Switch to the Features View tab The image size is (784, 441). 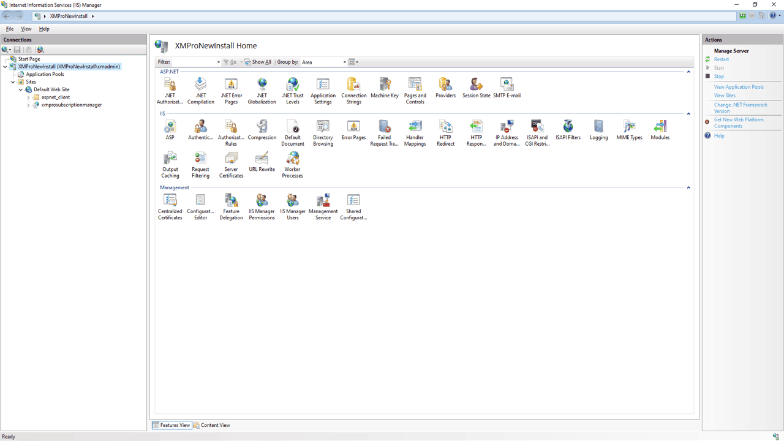[x=171, y=425]
